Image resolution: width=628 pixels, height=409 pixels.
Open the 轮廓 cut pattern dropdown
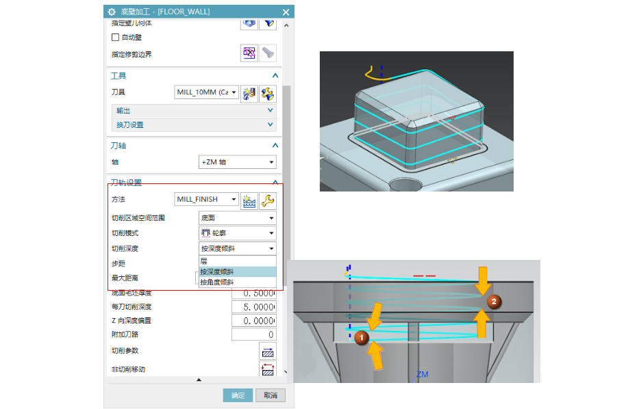(237, 233)
